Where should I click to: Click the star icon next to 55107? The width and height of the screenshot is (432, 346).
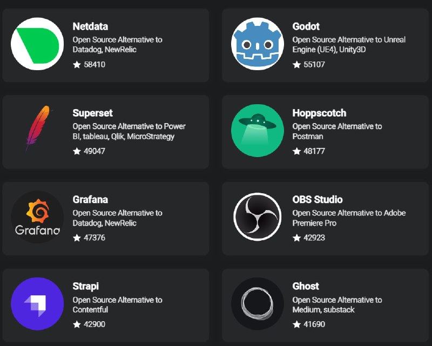296,65
